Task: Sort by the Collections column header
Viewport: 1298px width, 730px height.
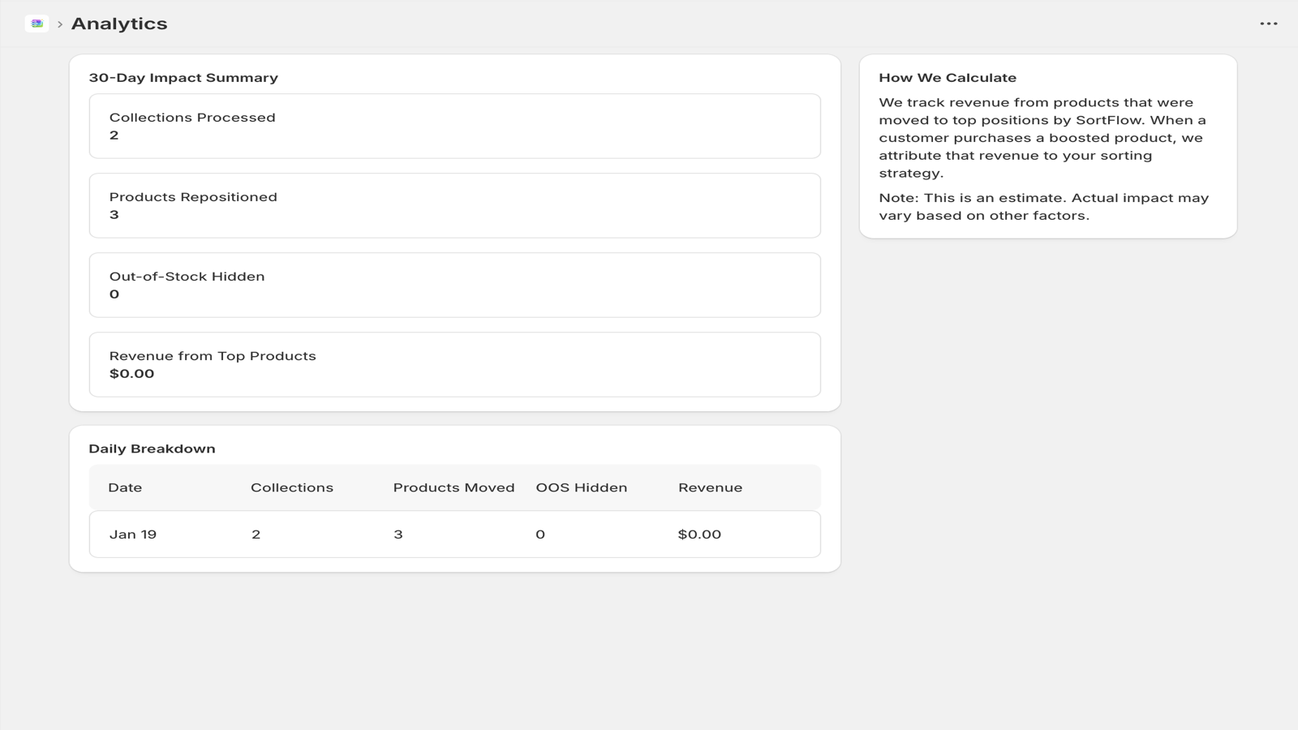Action: 291,487
